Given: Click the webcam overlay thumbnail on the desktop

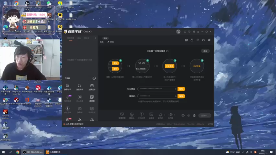Looking at the screenshot, I should pyautogui.click(x=30, y=60).
